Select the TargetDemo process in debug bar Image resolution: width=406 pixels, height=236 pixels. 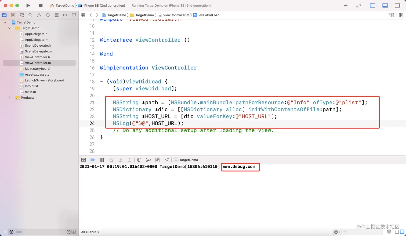point(186,160)
